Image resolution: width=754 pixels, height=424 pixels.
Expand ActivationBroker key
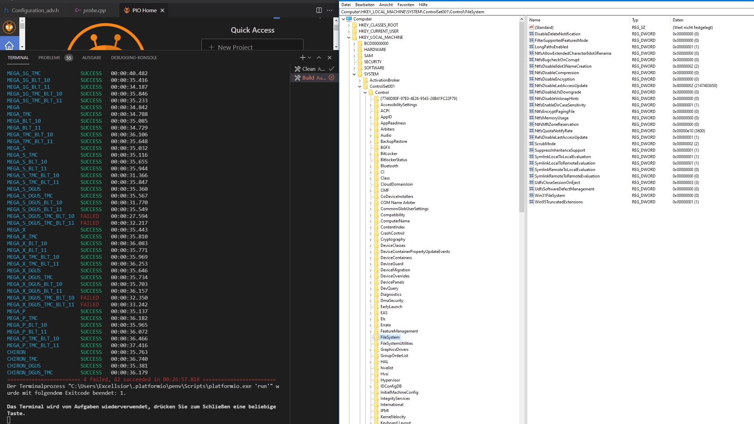tap(360, 80)
